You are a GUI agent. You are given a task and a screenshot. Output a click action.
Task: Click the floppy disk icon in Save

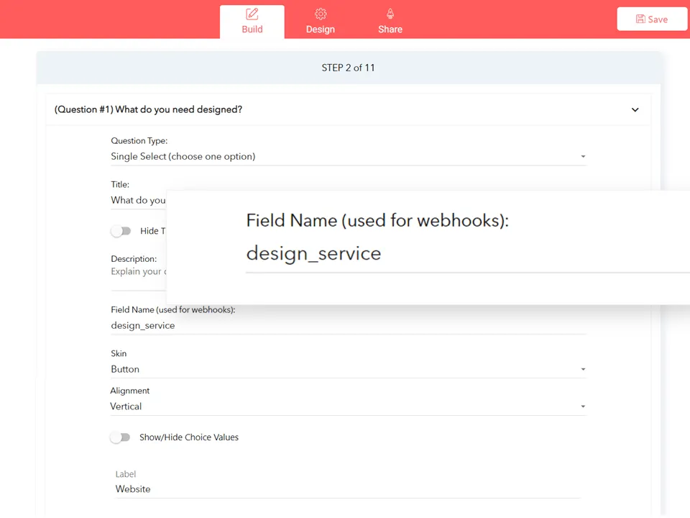640,19
